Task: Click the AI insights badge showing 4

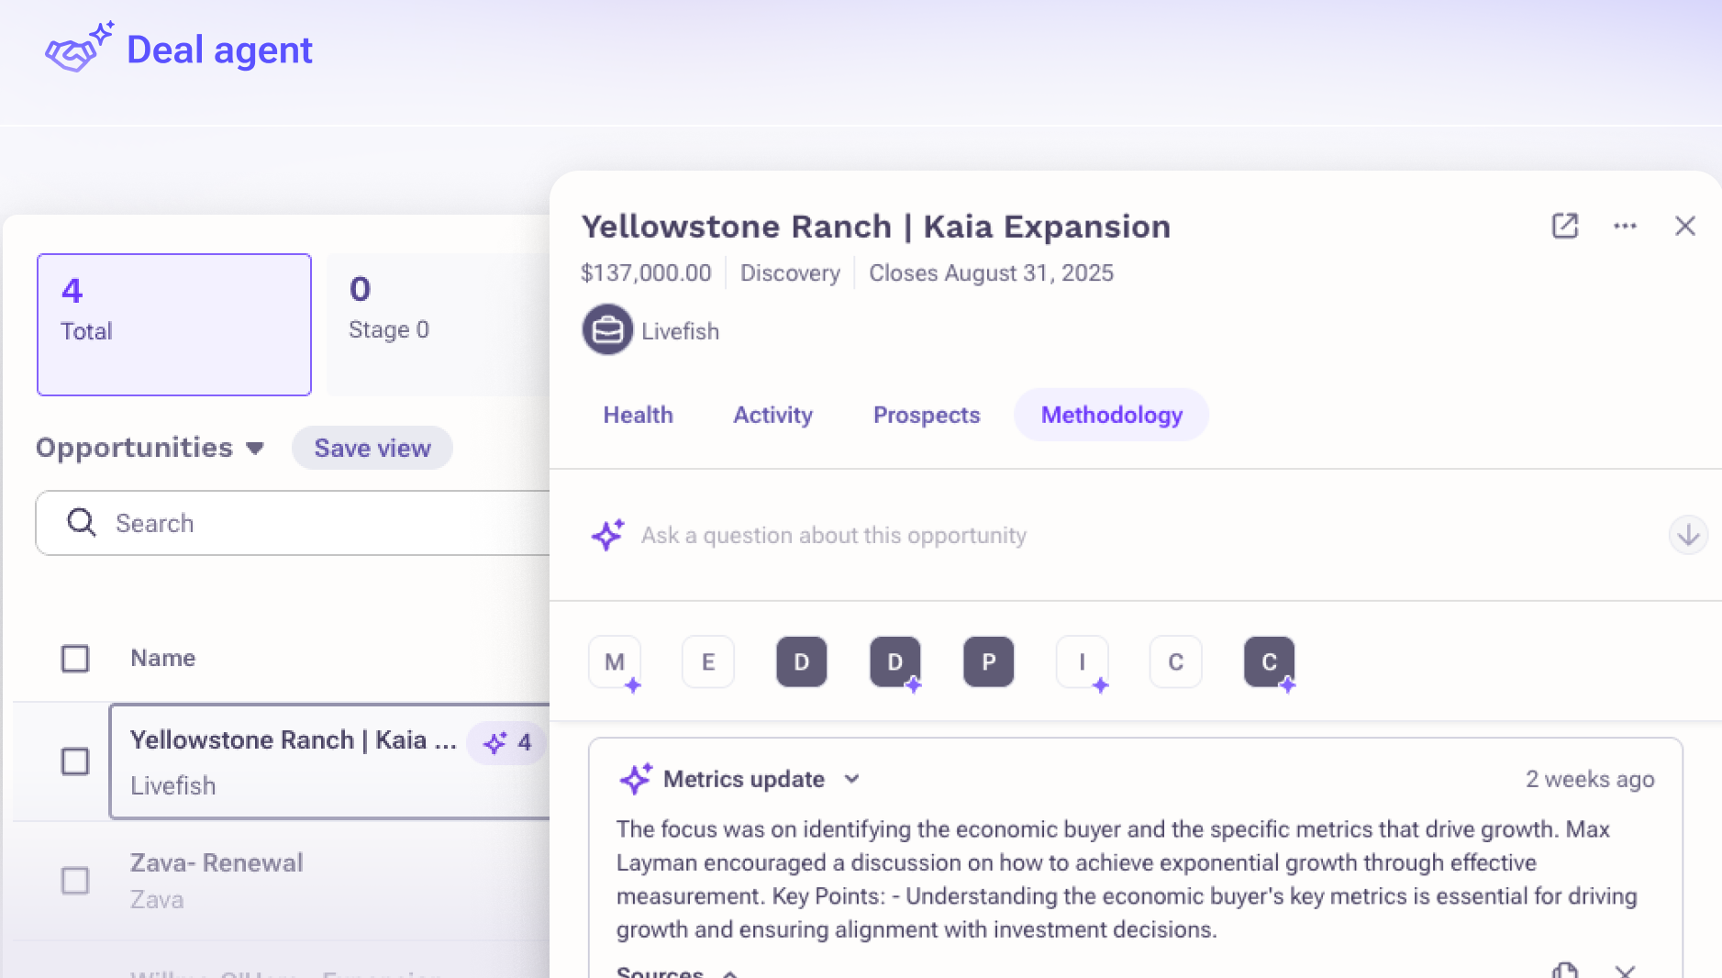Action: [507, 742]
